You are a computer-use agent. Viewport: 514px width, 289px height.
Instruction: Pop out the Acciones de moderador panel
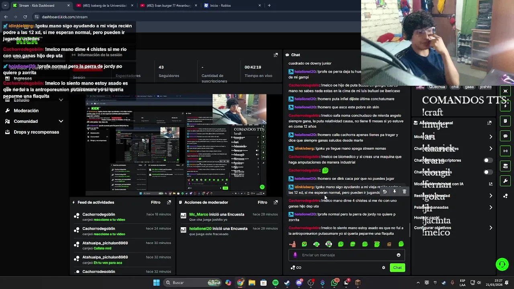(x=275, y=202)
